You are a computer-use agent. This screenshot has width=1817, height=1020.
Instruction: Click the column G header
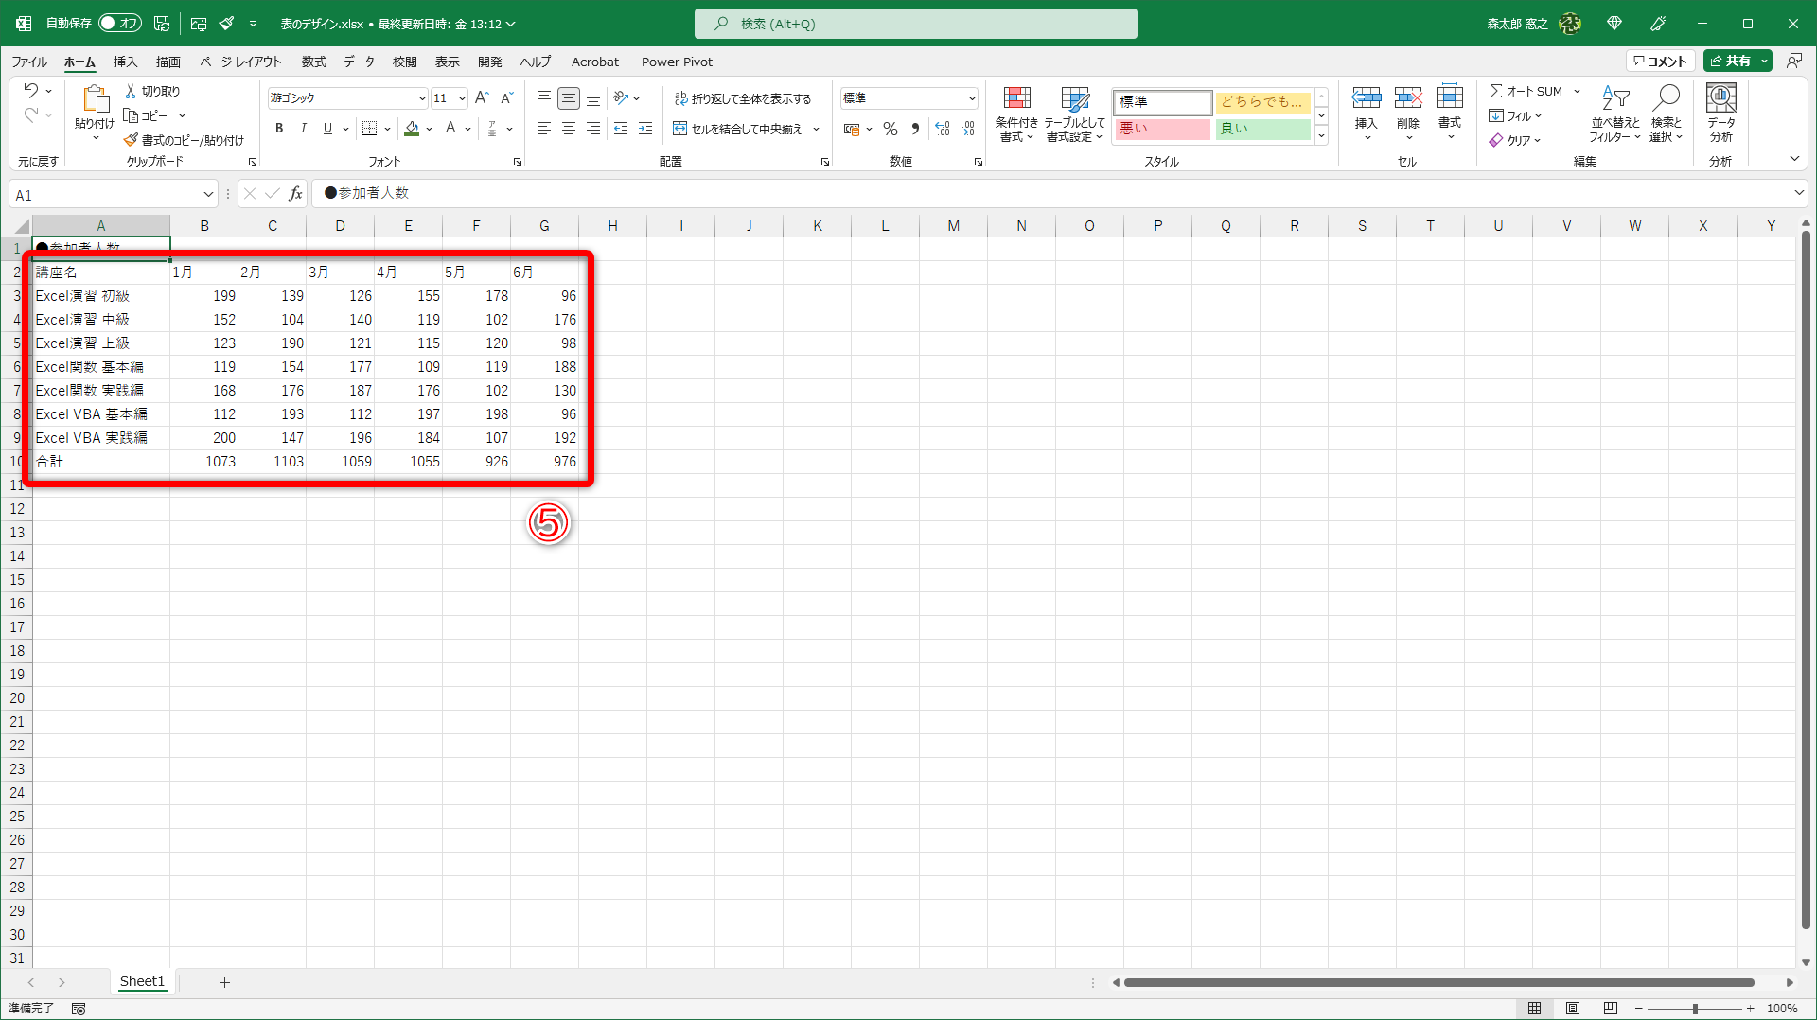pyautogui.click(x=544, y=226)
